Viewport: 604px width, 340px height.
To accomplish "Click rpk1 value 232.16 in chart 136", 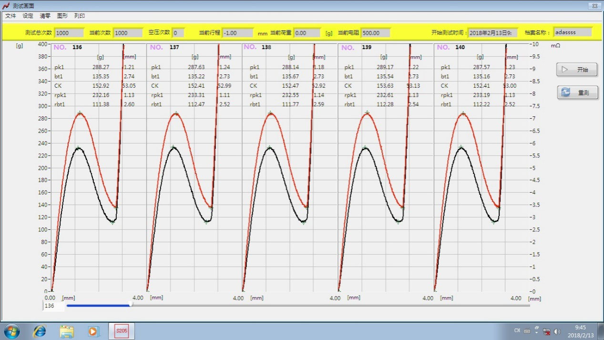I will tap(101, 95).
